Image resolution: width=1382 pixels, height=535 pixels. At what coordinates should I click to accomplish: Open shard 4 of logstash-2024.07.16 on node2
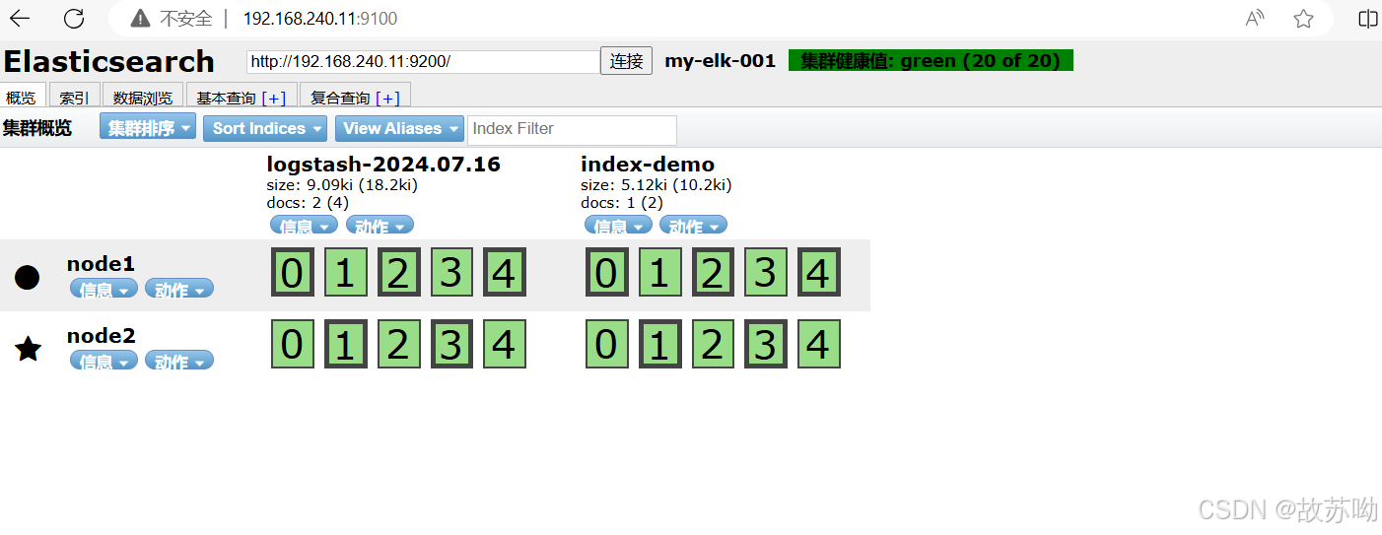click(505, 344)
